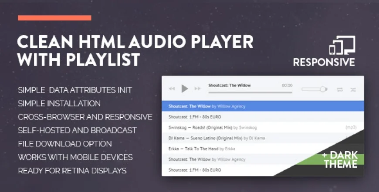Viewport: 379px width, 192px height.
Task: Seek on the track progress bar
Action: pyautogui.click(x=250, y=93)
